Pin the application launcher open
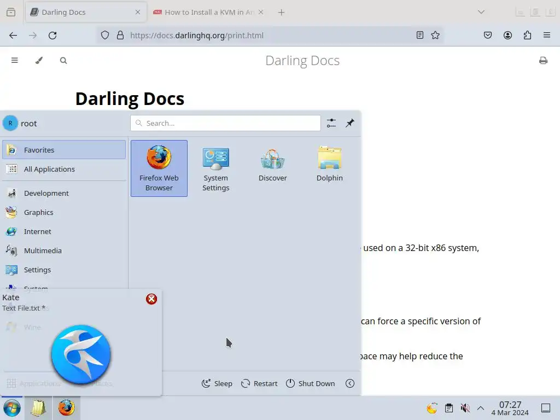The image size is (560, 420). [350, 123]
